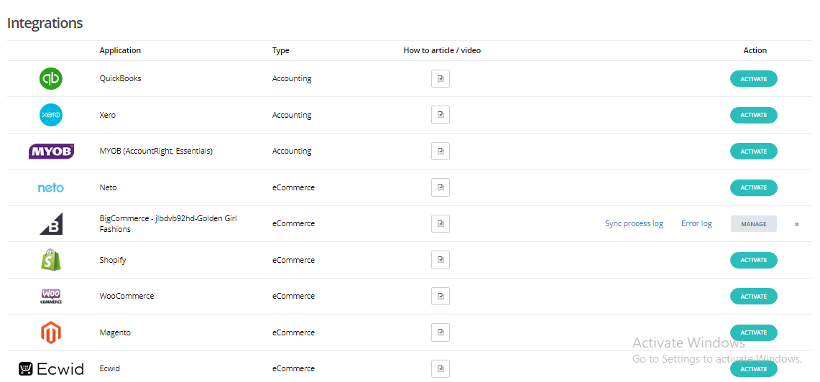Screen dimensions: 820x382
Task: Click the Action column header
Action: [755, 51]
